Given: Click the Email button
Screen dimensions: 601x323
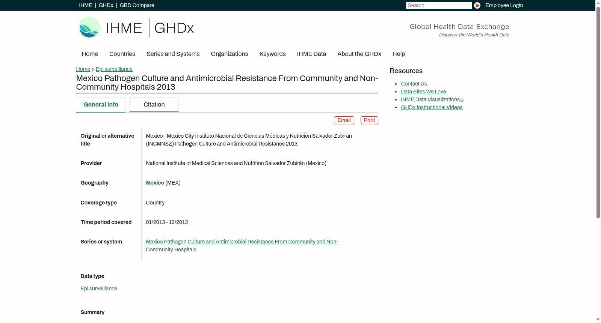Looking at the screenshot, I should click(344, 120).
